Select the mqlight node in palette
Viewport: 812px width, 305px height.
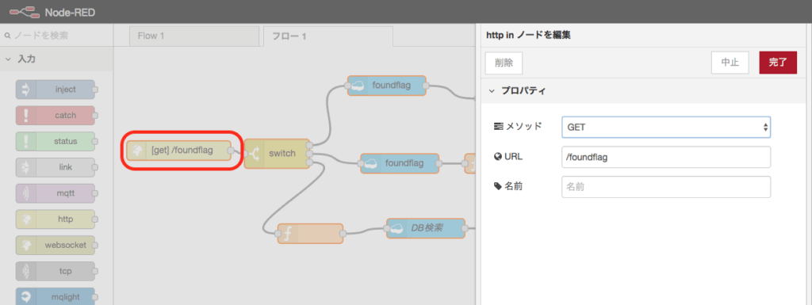pos(56,297)
